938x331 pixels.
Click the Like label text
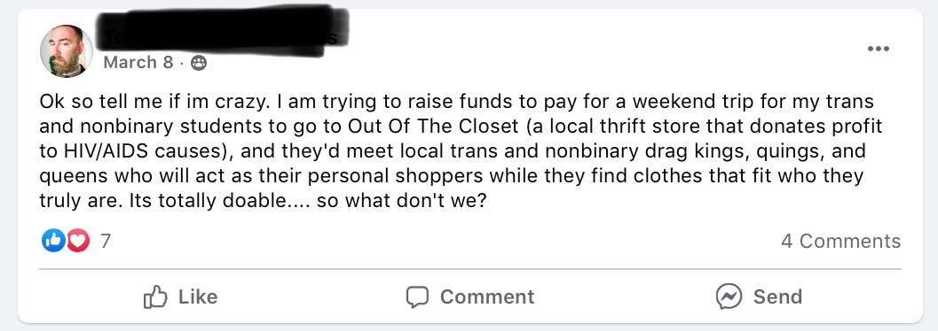point(198,297)
